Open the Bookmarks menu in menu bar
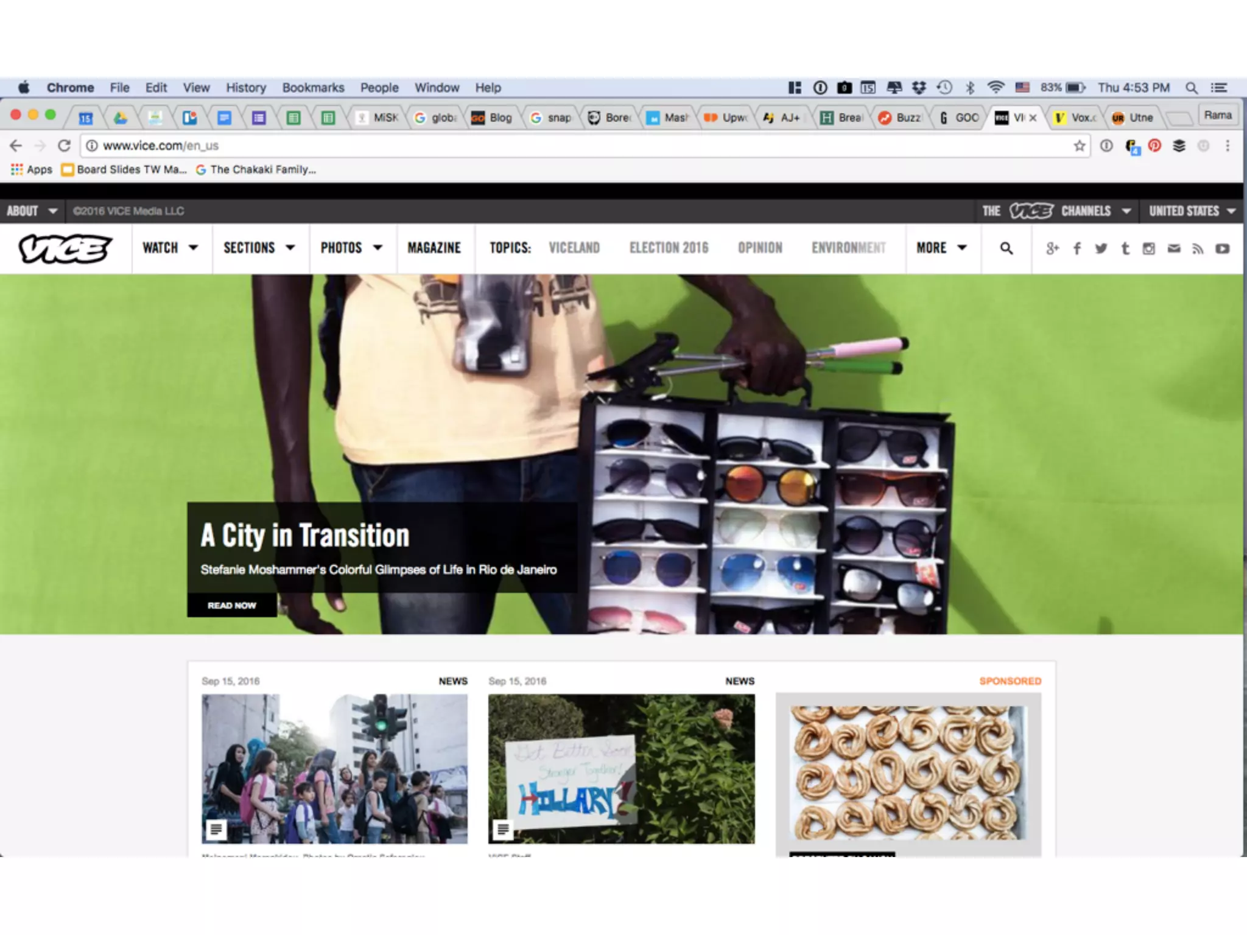 pyautogui.click(x=313, y=88)
